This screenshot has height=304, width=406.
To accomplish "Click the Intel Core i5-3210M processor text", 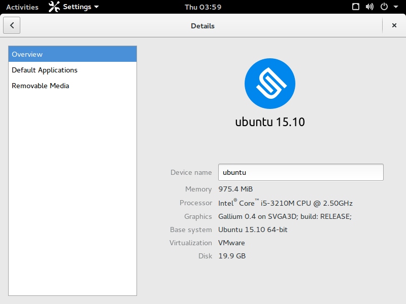I will click(285, 203).
